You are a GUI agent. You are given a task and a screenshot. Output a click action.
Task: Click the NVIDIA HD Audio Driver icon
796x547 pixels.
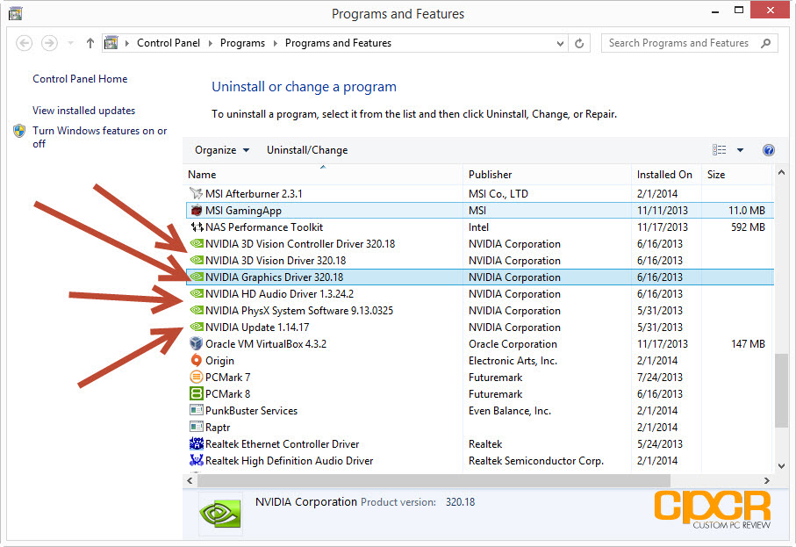click(196, 293)
